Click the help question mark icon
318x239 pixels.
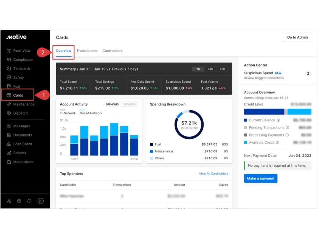tap(19, 201)
